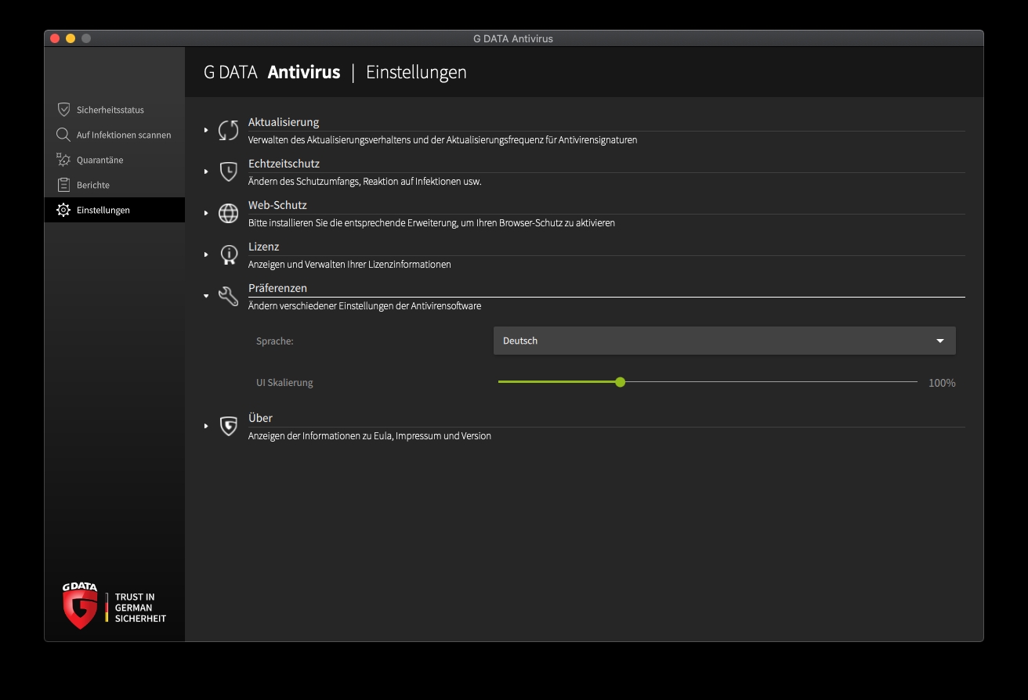
Task: Go to Auf Infektionen scannen
Action: (x=114, y=135)
